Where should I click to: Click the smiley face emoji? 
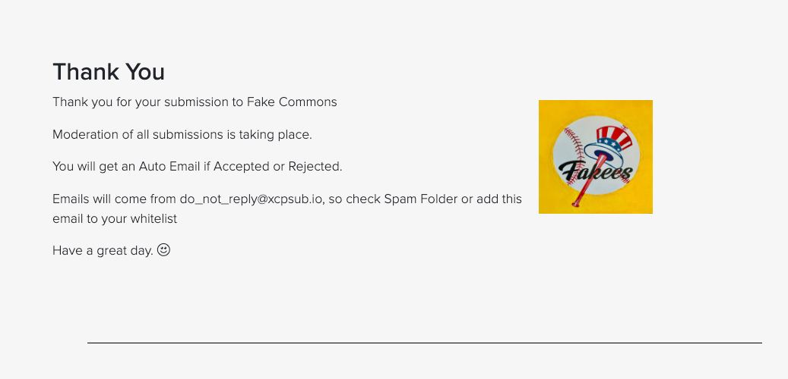click(x=163, y=249)
